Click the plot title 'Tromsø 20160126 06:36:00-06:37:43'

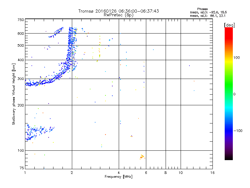pyautogui.click(x=118, y=11)
